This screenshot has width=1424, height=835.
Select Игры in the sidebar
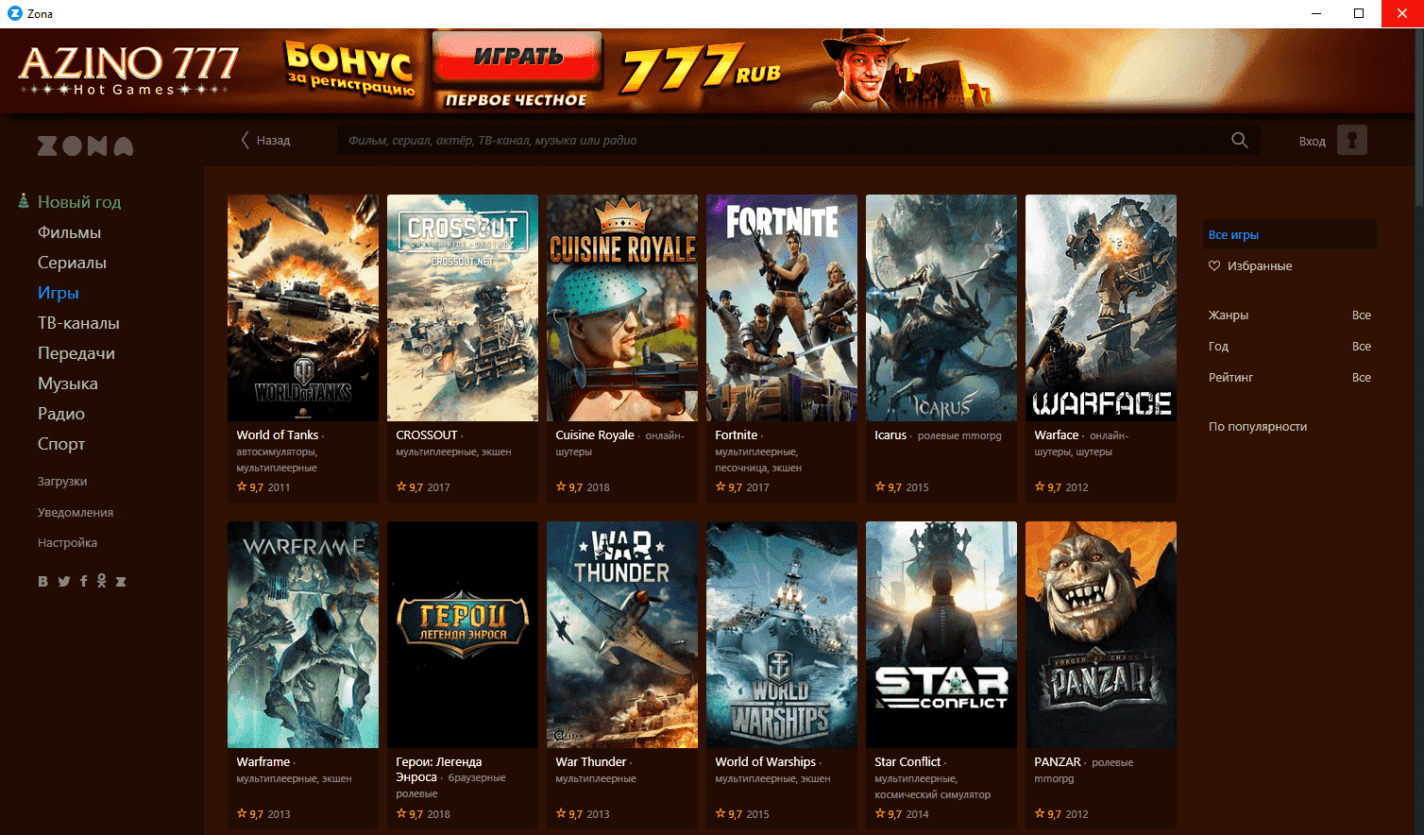tap(59, 293)
